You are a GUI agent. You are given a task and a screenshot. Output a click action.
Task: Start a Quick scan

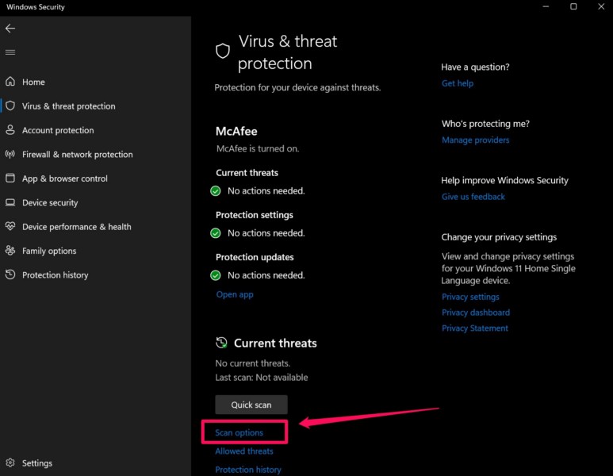tap(251, 405)
